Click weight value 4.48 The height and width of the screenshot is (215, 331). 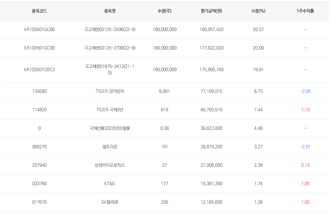click(x=258, y=129)
